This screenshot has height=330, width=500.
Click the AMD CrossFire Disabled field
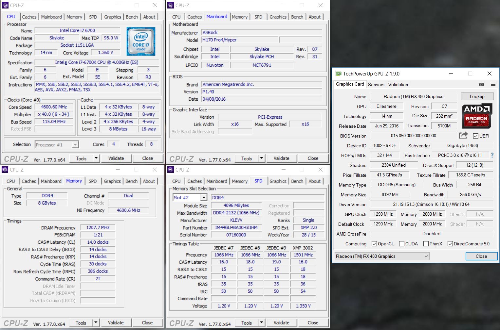click(431, 234)
